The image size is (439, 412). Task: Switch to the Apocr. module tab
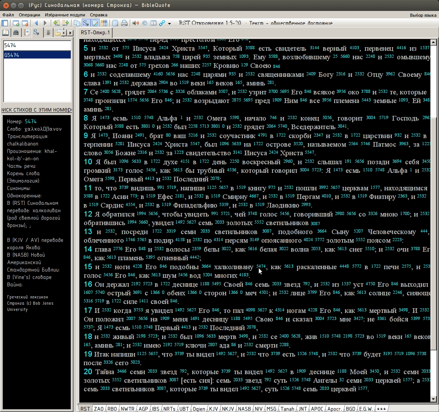(334, 408)
